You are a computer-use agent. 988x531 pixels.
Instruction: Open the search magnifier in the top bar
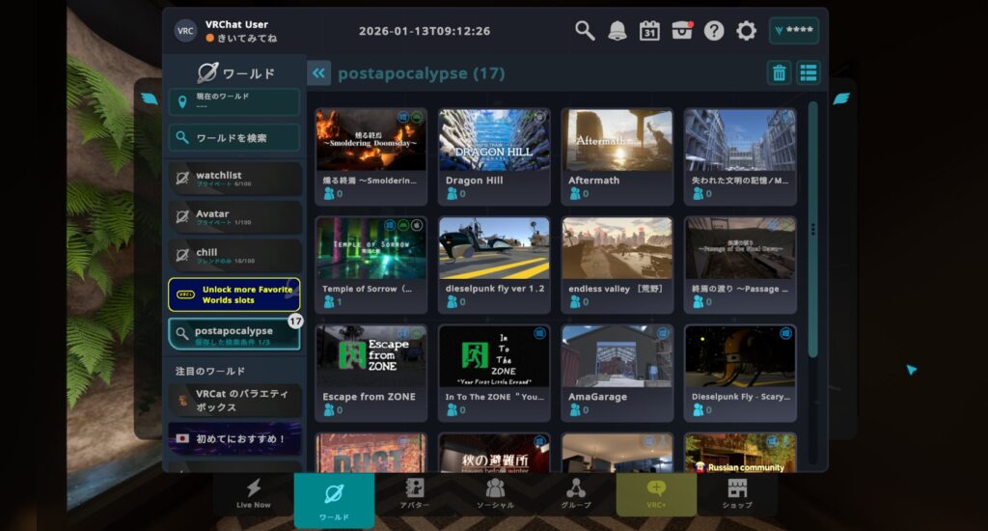pyautogui.click(x=585, y=31)
